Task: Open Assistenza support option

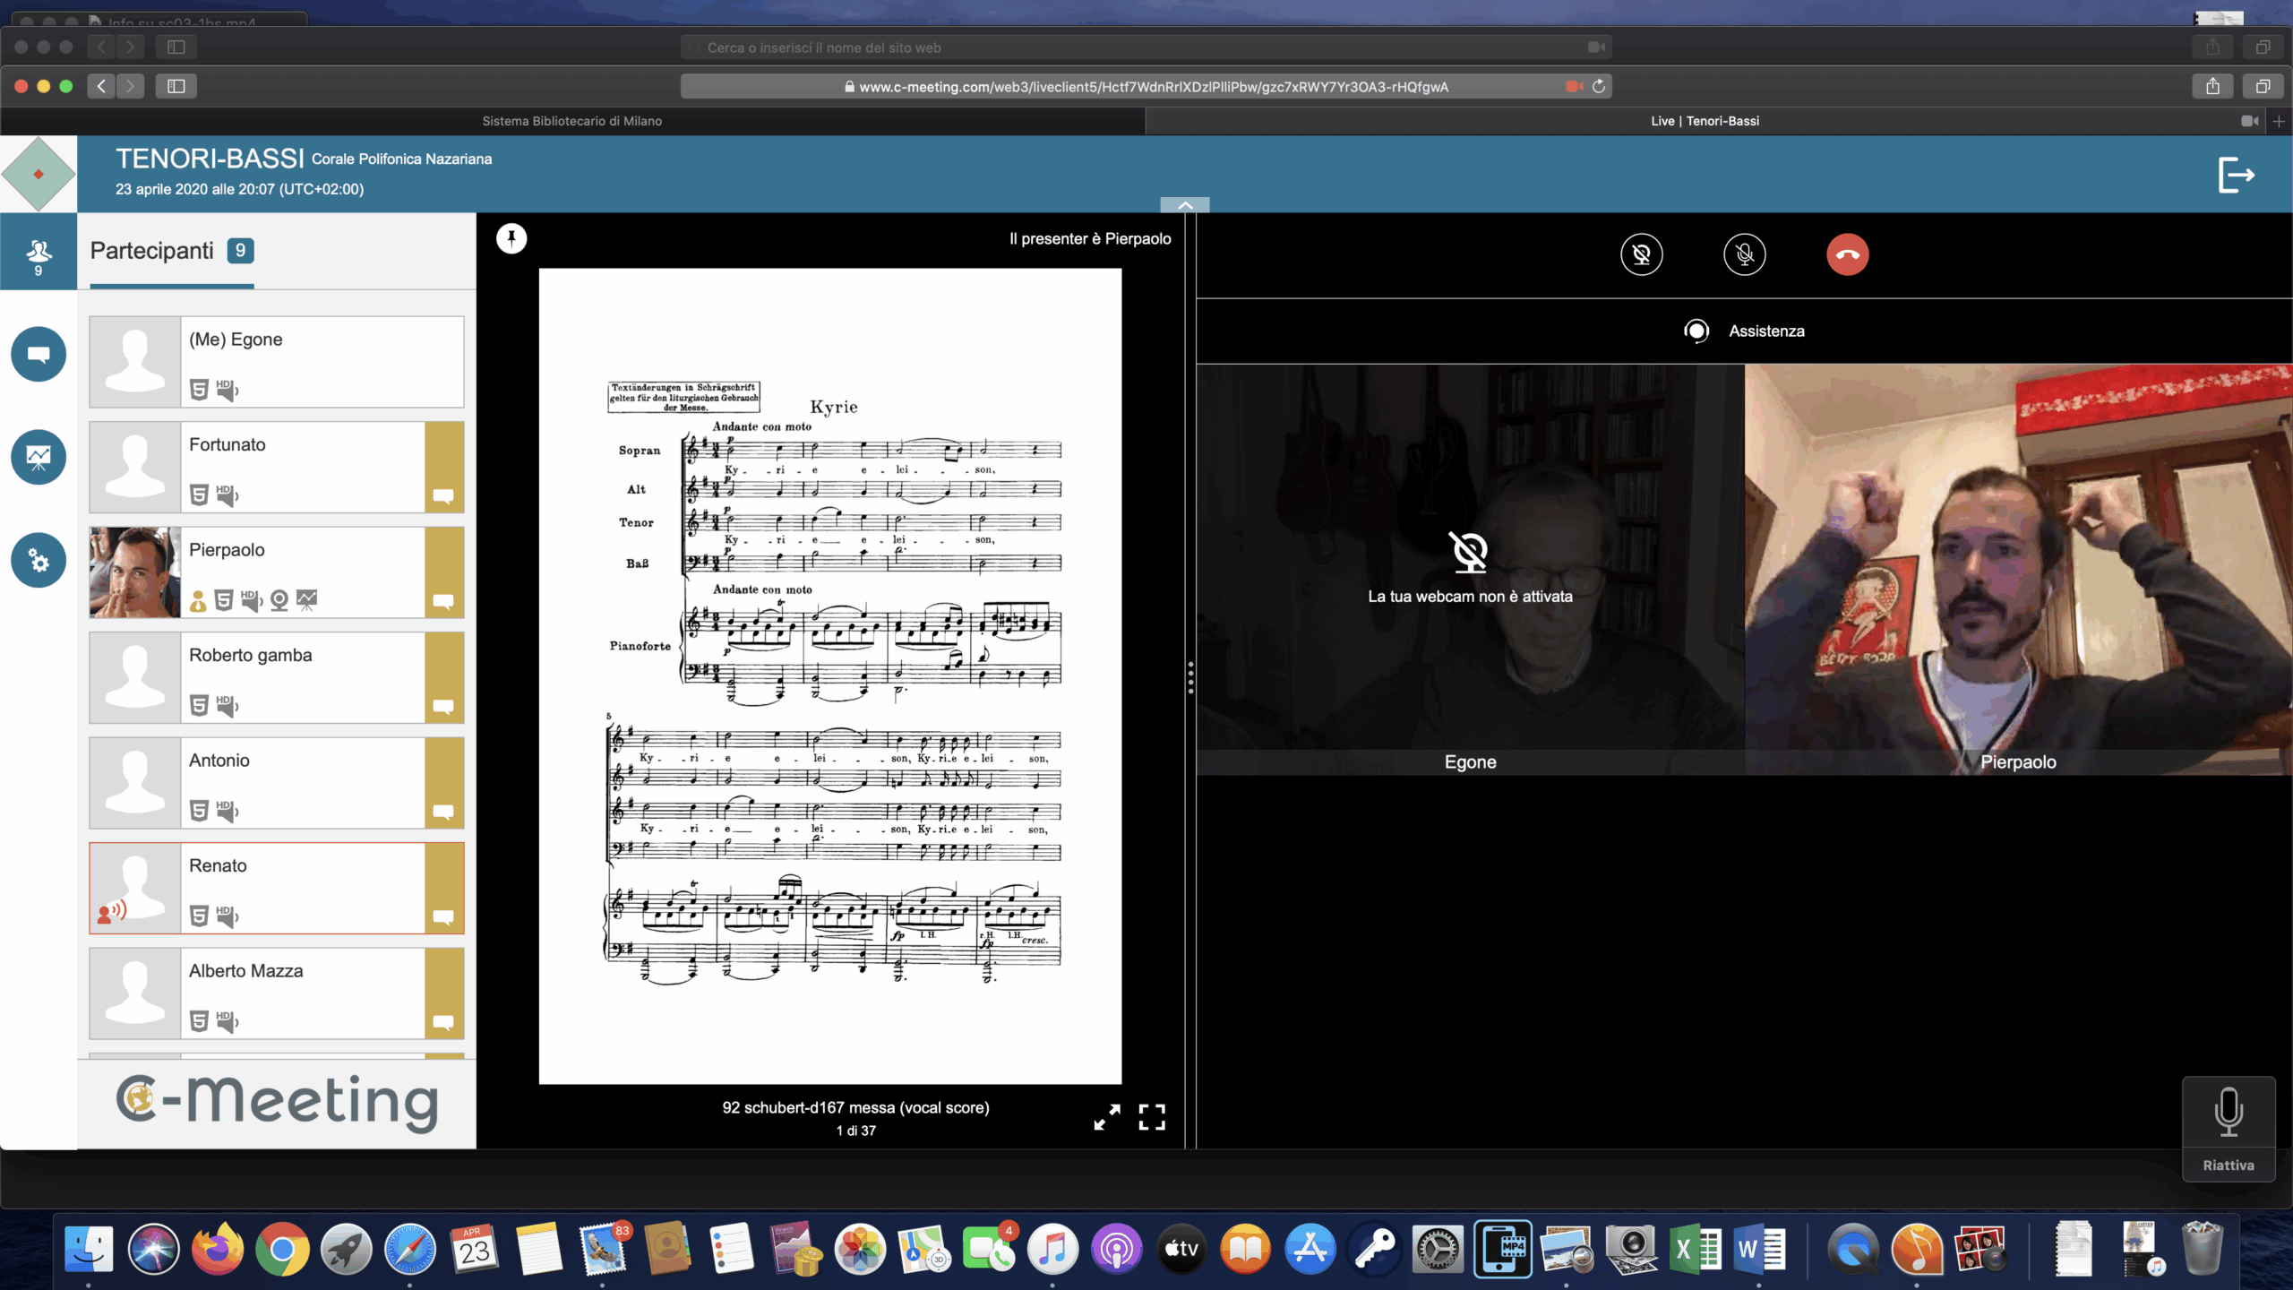Action: pos(1744,331)
